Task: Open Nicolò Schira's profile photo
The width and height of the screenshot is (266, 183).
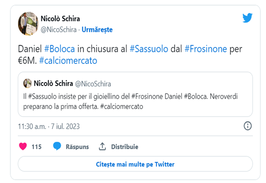Action: pyautogui.click(x=28, y=23)
